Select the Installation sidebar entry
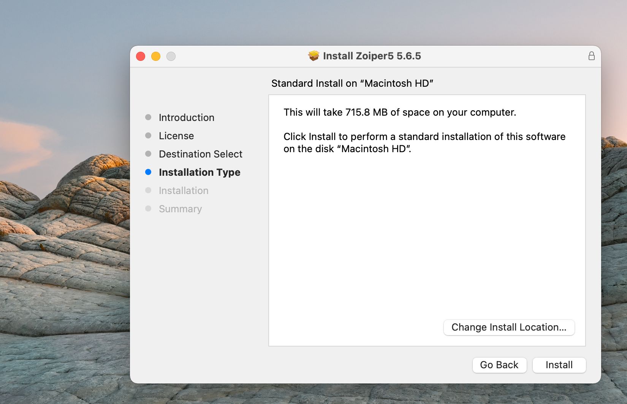 point(184,191)
